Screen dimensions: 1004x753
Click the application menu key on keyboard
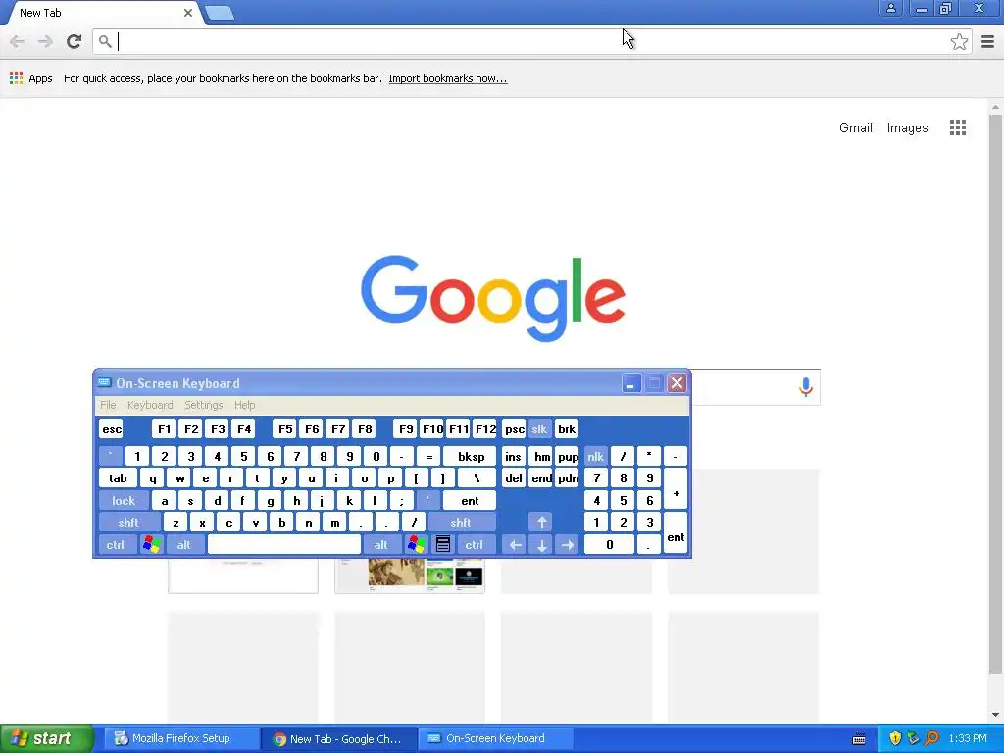tap(442, 545)
